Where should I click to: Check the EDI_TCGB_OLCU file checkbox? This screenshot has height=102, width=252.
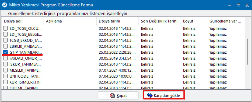click(5, 29)
